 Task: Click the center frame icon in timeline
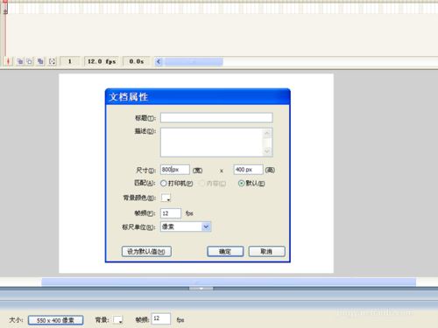(x=8, y=61)
